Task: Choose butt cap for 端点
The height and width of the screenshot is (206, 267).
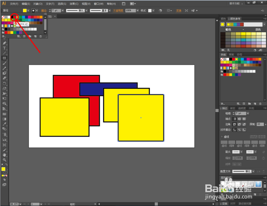Action: pyautogui.click(x=235, y=119)
